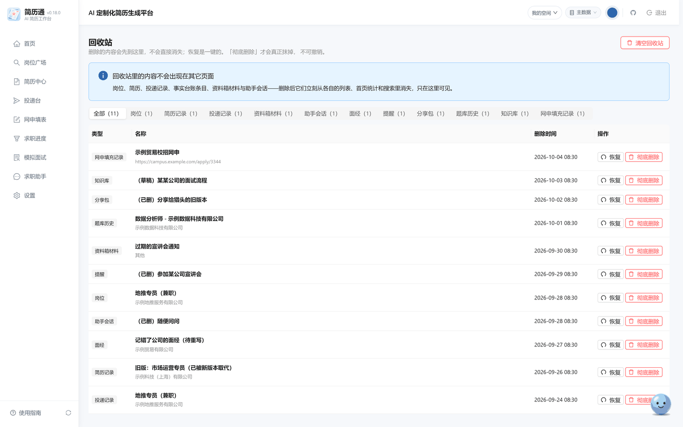Permanently delete 参加某公司宣讲会 reminder
The image size is (683, 427).
(644, 274)
